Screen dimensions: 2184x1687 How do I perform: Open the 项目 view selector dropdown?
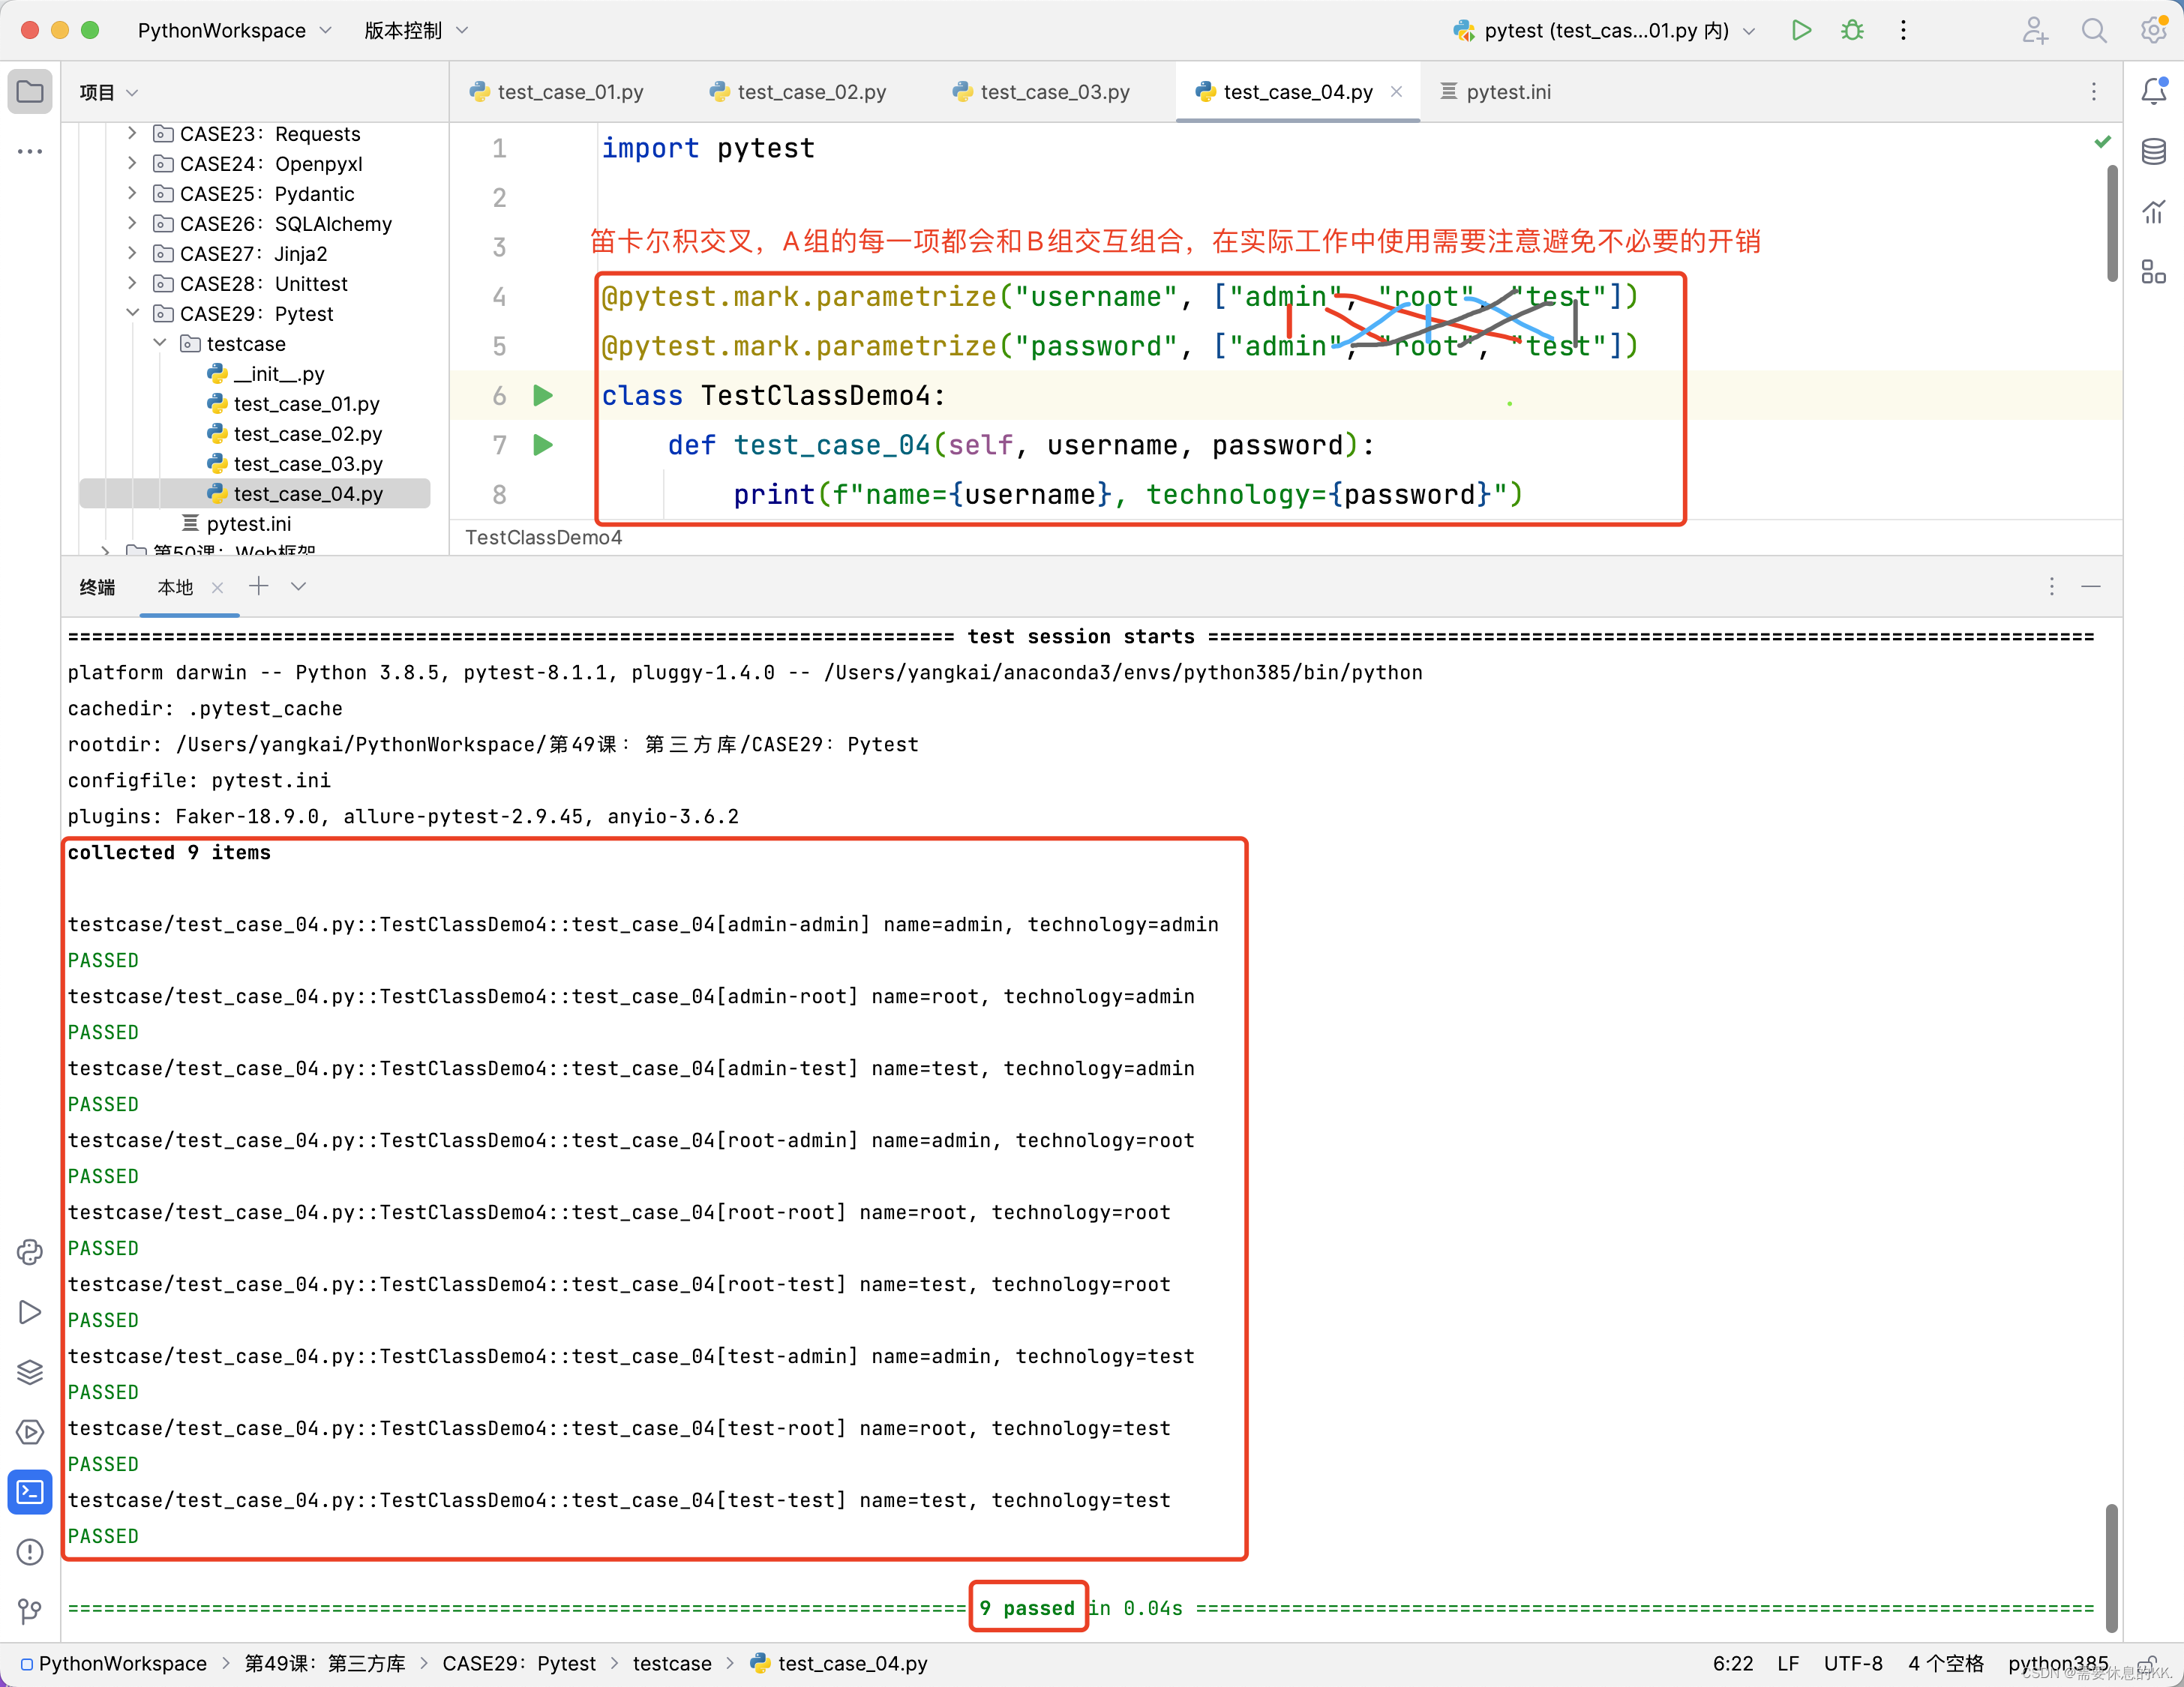pyautogui.click(x=108, y=92)
